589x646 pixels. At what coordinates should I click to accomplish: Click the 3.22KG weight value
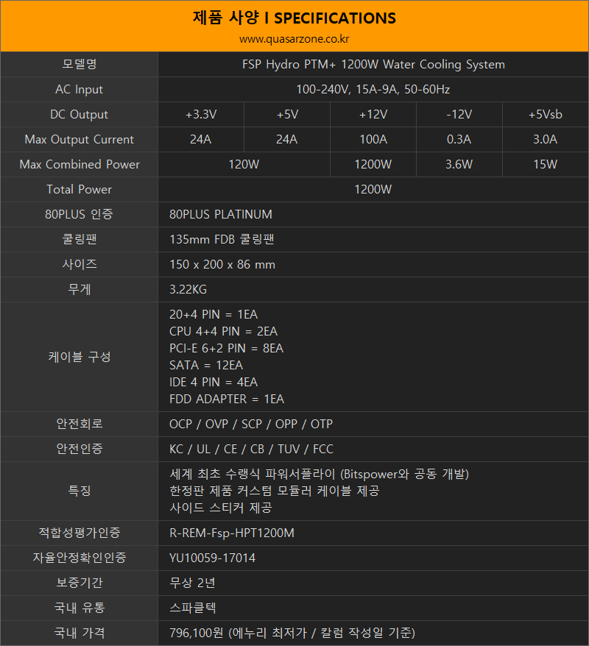pos(188,290)
